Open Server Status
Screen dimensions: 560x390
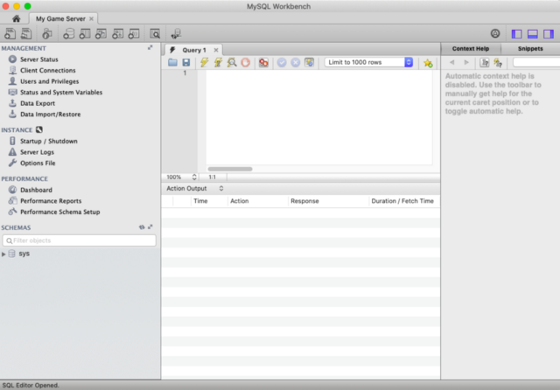tap(38, 59)
